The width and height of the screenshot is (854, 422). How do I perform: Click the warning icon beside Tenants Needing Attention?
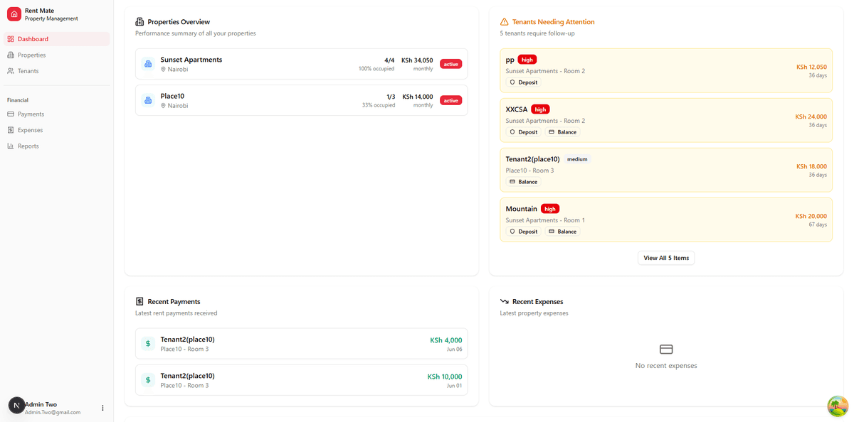(x=505, y=22)
